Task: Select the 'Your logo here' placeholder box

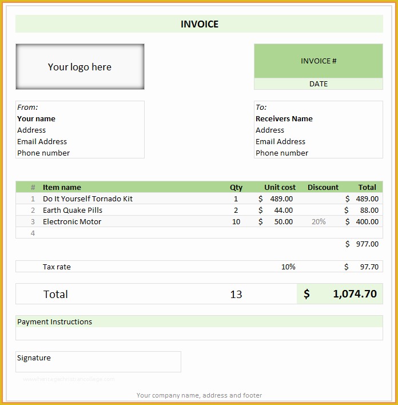Action: 80,67
